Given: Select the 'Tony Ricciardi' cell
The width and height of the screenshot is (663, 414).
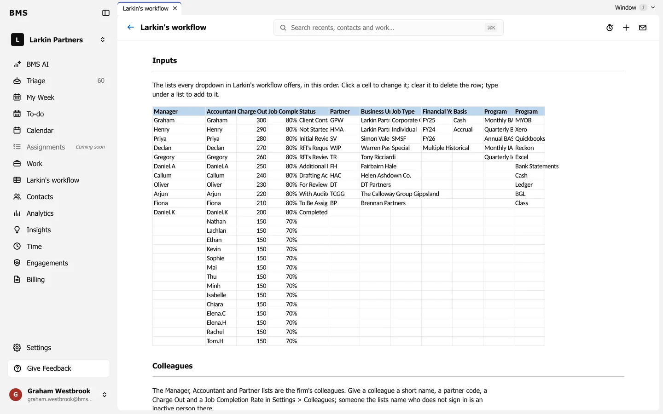Looking at the screenshot, I should pos(375,157).
